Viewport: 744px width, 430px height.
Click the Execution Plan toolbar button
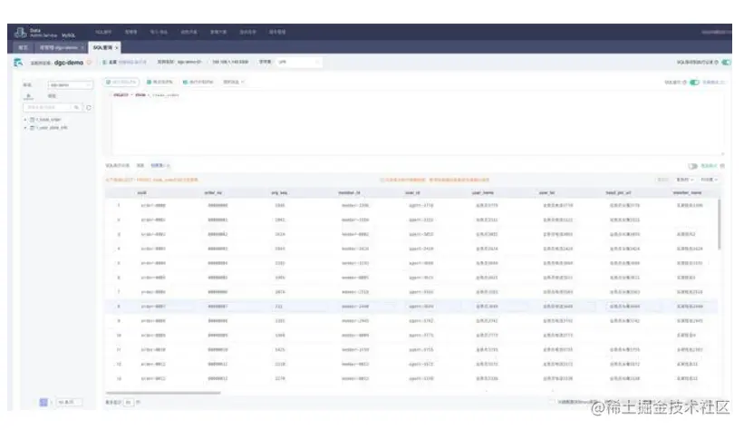[198, 83]
